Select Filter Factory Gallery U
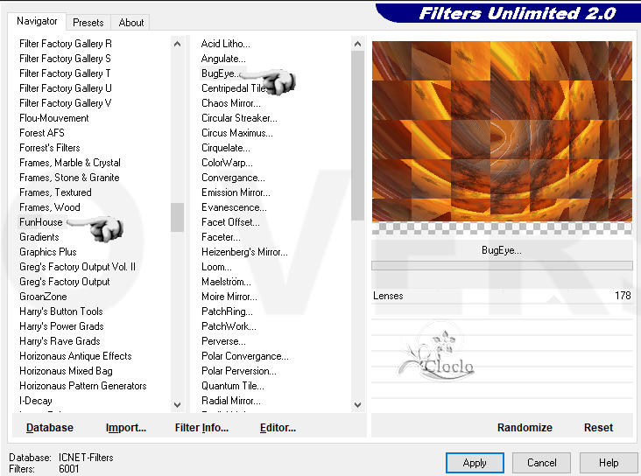This screenshot has height=476, width=641. click(66, 88)
